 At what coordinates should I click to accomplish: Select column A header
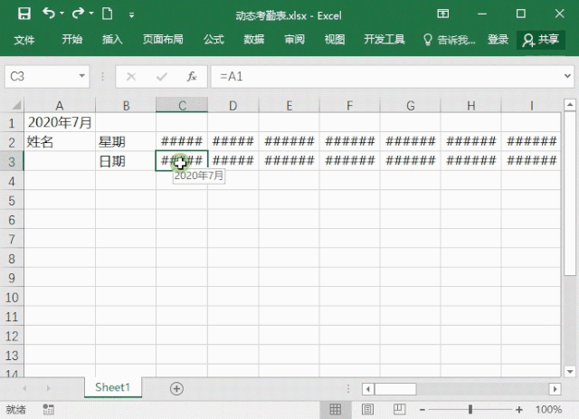[x=60, y=106]
